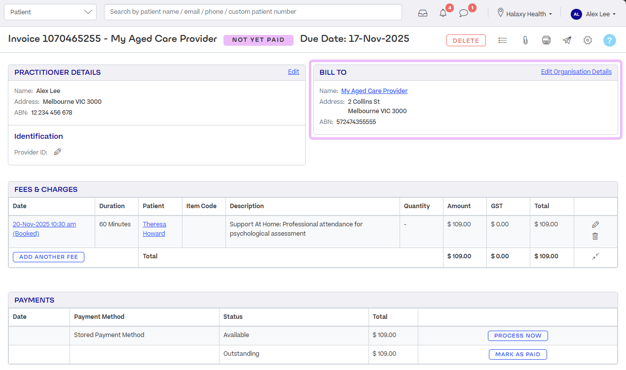Click the Due Date 17-Nov-2025 text
Screen dimensions: 626x370
(355, 39)
